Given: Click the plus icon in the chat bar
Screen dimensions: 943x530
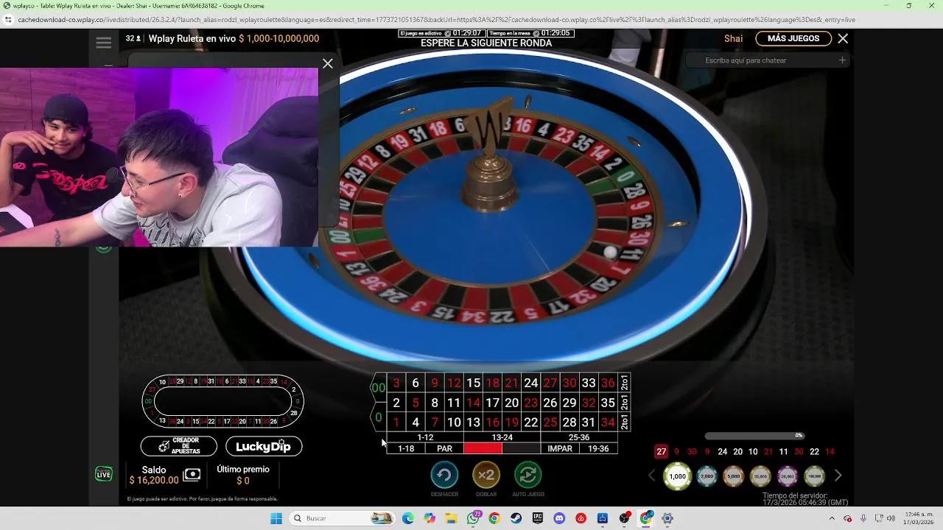Looking at the screenshot, I should pos(842,60).
